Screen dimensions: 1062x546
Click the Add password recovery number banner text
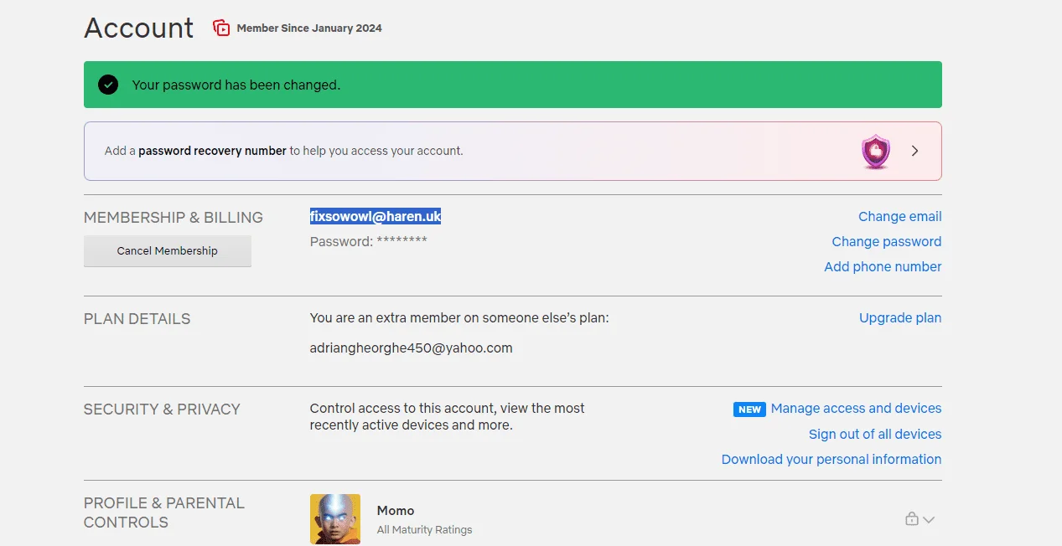click(283, 152)
